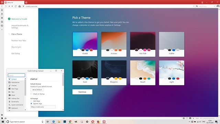Open closed tabs trash icon

pos(202,2)
